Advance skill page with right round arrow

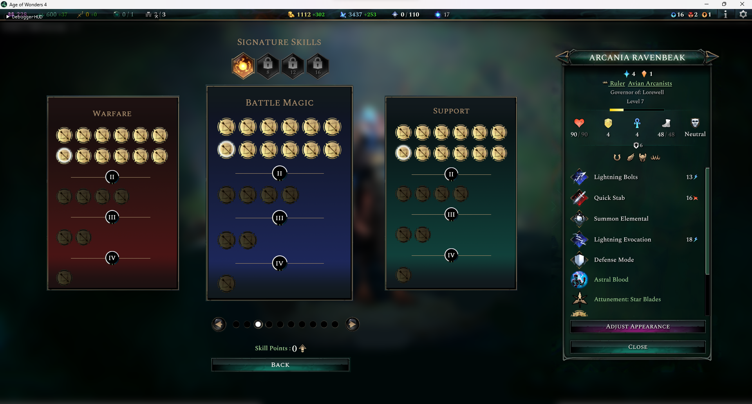pyautogui.click(x=352, y=324)
